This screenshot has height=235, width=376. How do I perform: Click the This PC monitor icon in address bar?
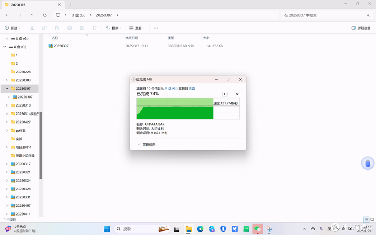(x=58, y=15)
